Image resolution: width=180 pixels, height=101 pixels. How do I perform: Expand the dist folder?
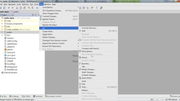click(x=2, y=27)
